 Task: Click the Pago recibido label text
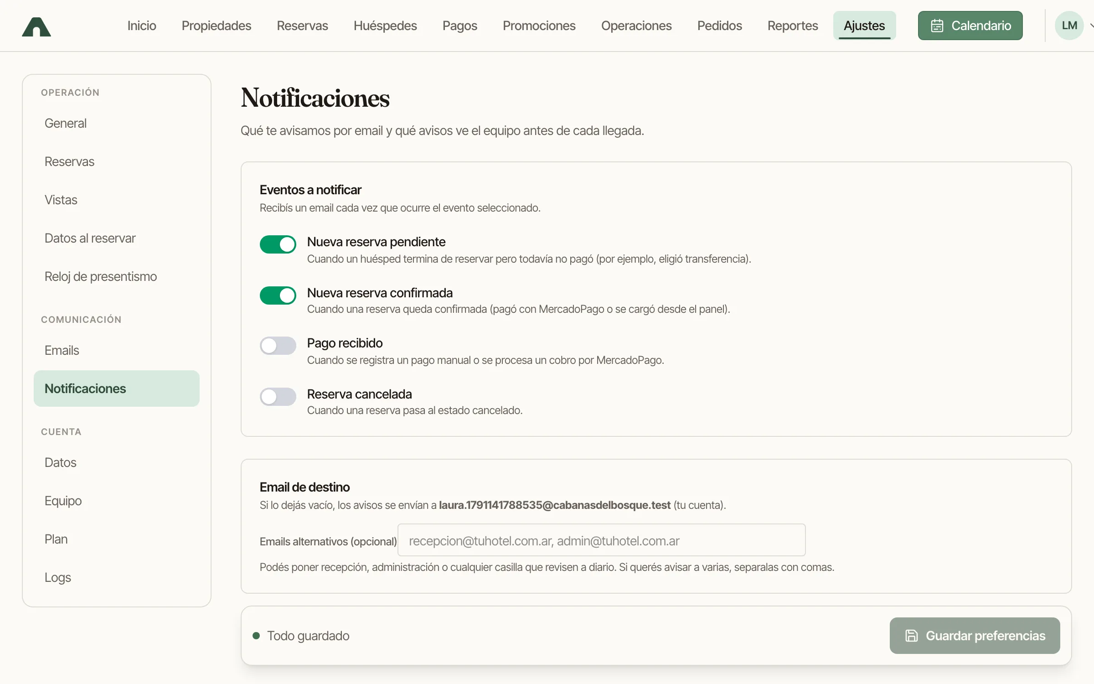[x=345, y=343]
